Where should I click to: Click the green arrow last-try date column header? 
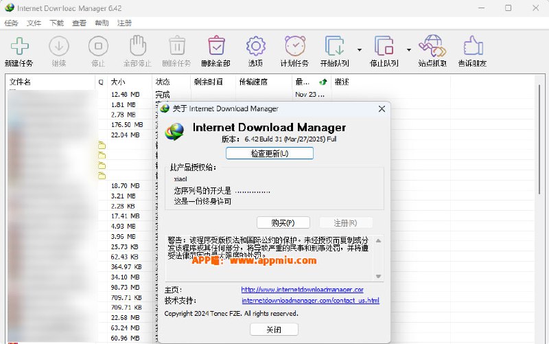312,82
